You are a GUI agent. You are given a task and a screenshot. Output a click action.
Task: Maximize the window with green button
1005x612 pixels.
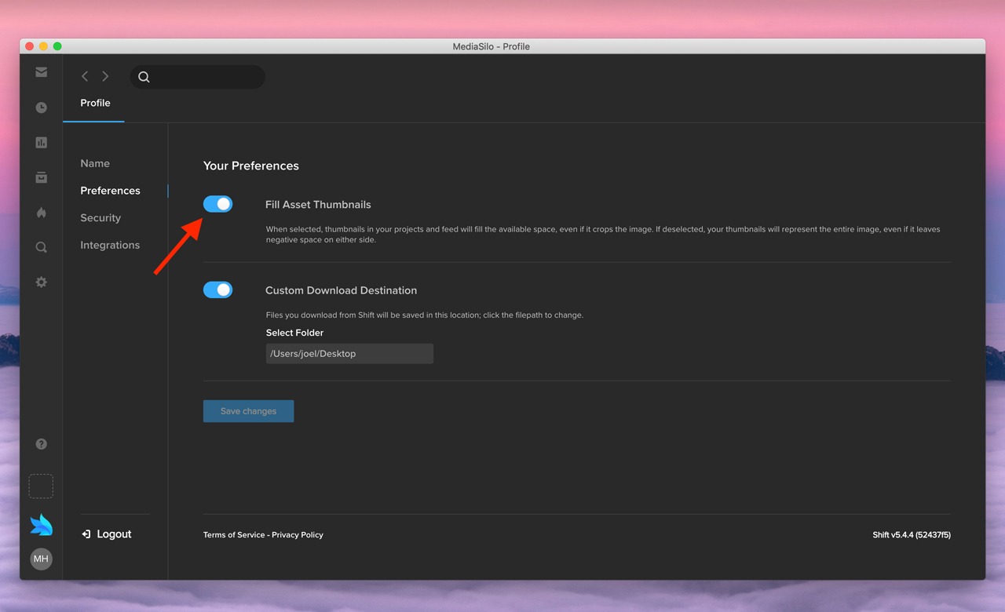coord(57,46)
